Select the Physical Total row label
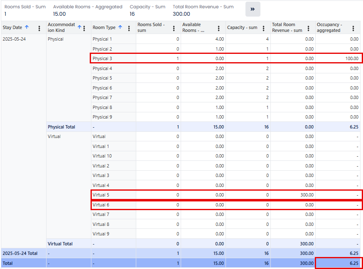Image resolution: width=363 pixels, height=269 pixels. 61,127
